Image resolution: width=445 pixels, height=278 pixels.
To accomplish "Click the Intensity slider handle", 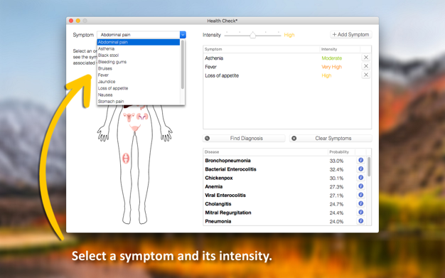I will point(252,35).
